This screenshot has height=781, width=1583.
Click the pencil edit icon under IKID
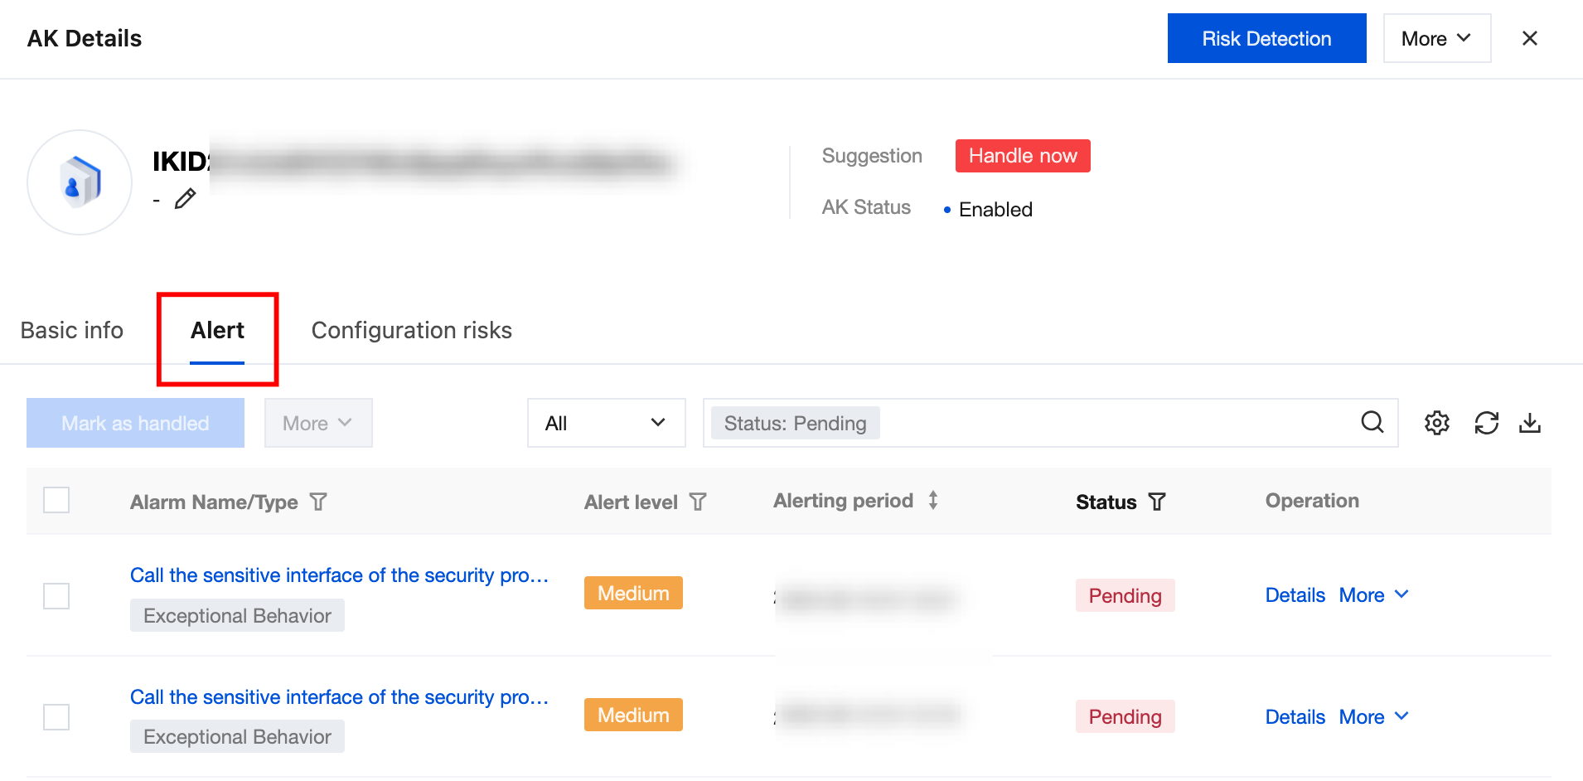(185, 199)
